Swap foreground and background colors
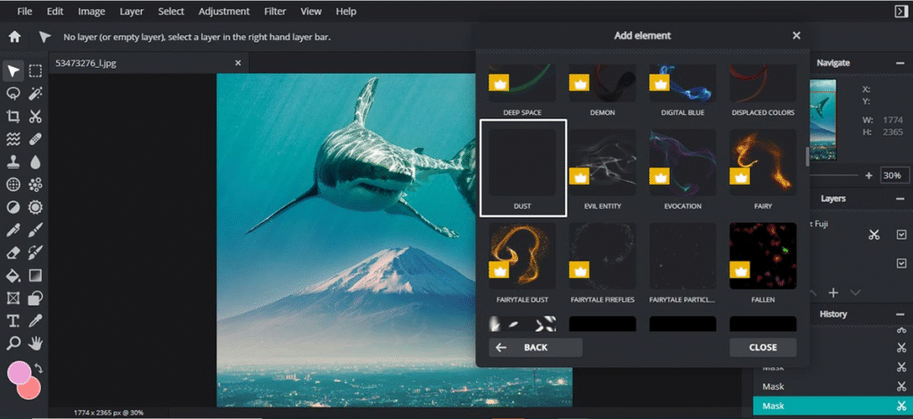 [39, 368]
